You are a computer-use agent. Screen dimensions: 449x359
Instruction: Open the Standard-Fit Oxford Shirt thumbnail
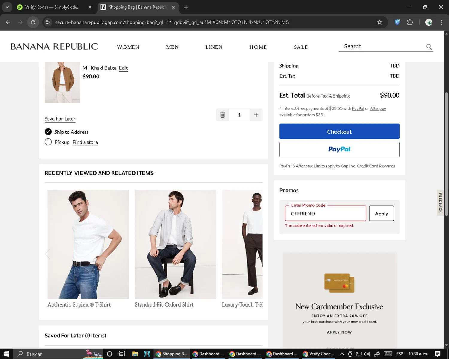click(175, 244)
